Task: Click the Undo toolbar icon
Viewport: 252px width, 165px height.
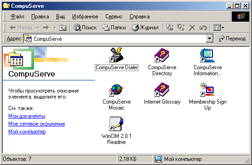Action: tap(203, 27)
